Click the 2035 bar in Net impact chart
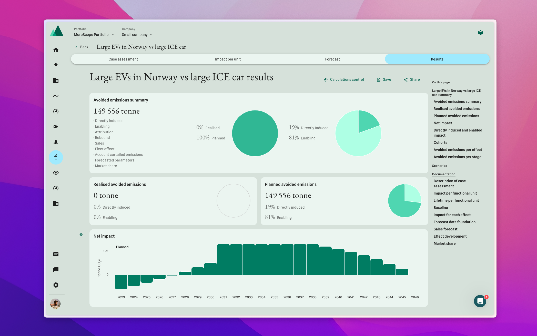This screenshot has height=336, width=537. tap(274, 259)
